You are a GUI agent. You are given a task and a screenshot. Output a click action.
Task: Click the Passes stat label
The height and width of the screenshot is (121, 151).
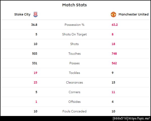click(x=74, y=63)
